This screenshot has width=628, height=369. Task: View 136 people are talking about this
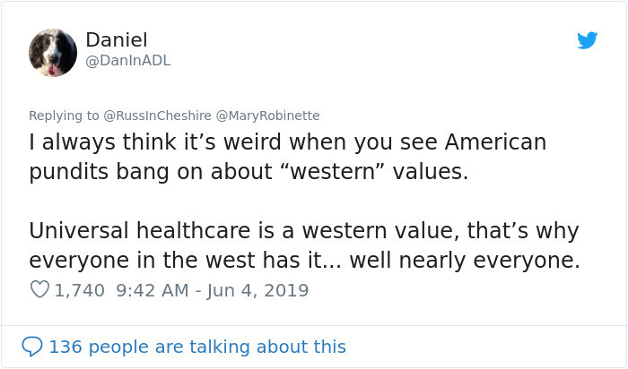(197, 347)
